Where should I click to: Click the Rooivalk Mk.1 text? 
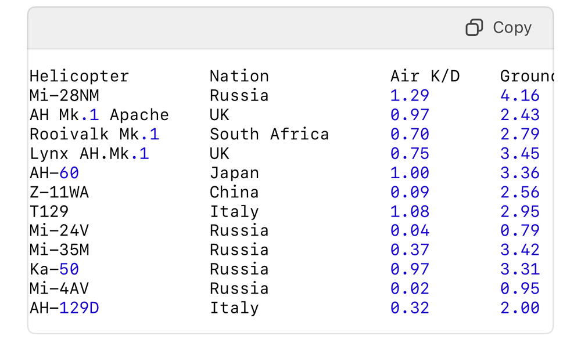click(94, 134)
